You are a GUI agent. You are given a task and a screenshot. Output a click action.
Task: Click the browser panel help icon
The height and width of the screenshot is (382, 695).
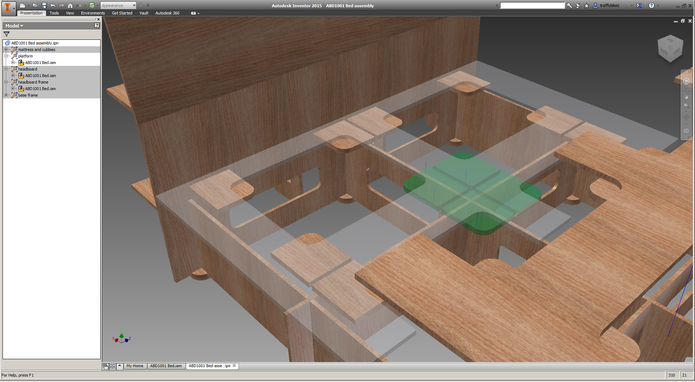(x=97, y=25)
